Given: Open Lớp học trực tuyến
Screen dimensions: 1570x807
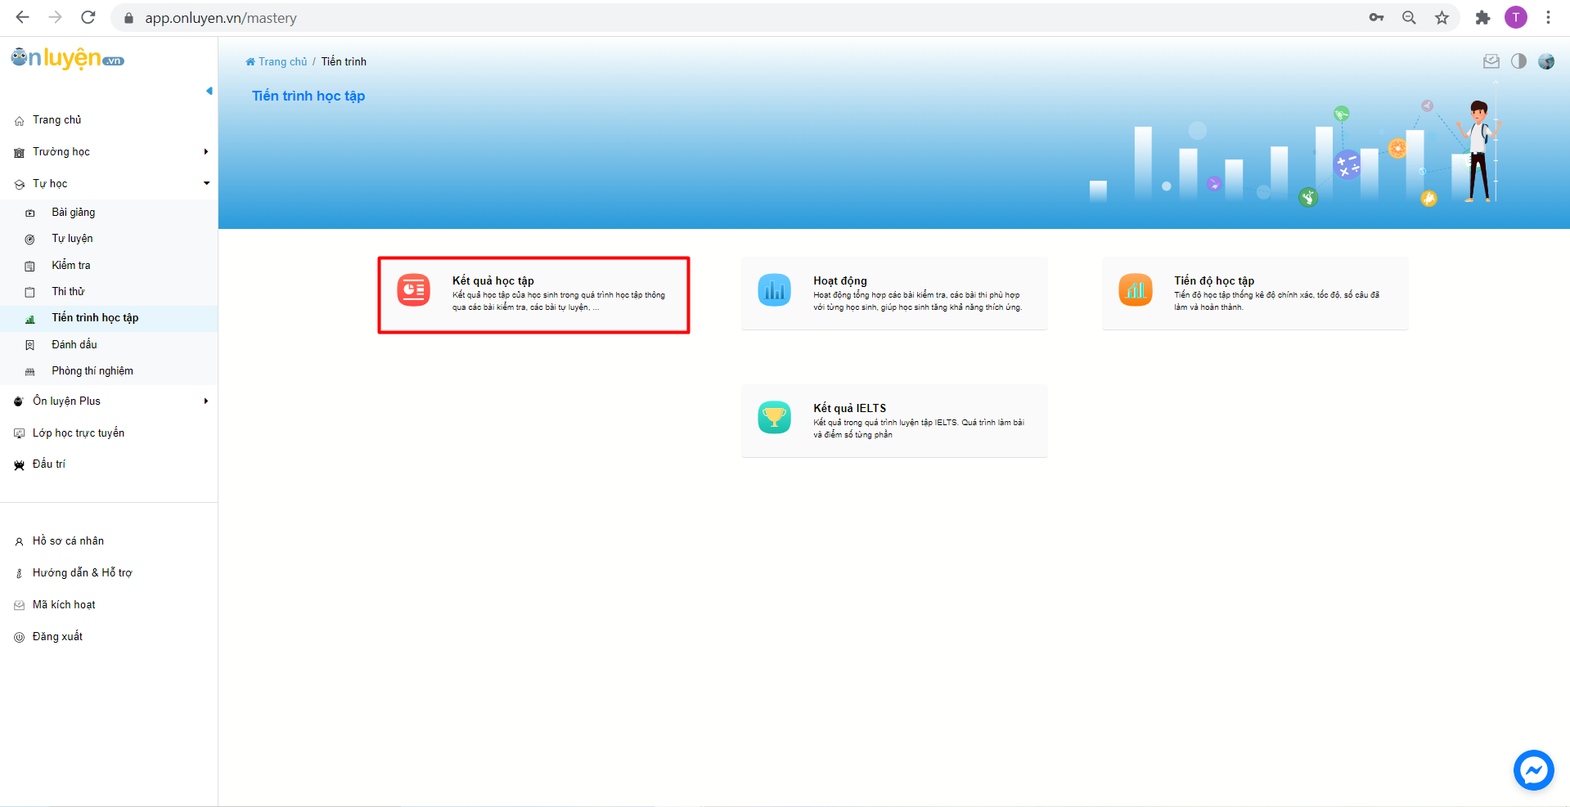Looking at the screenshot, I should (79, 433).
